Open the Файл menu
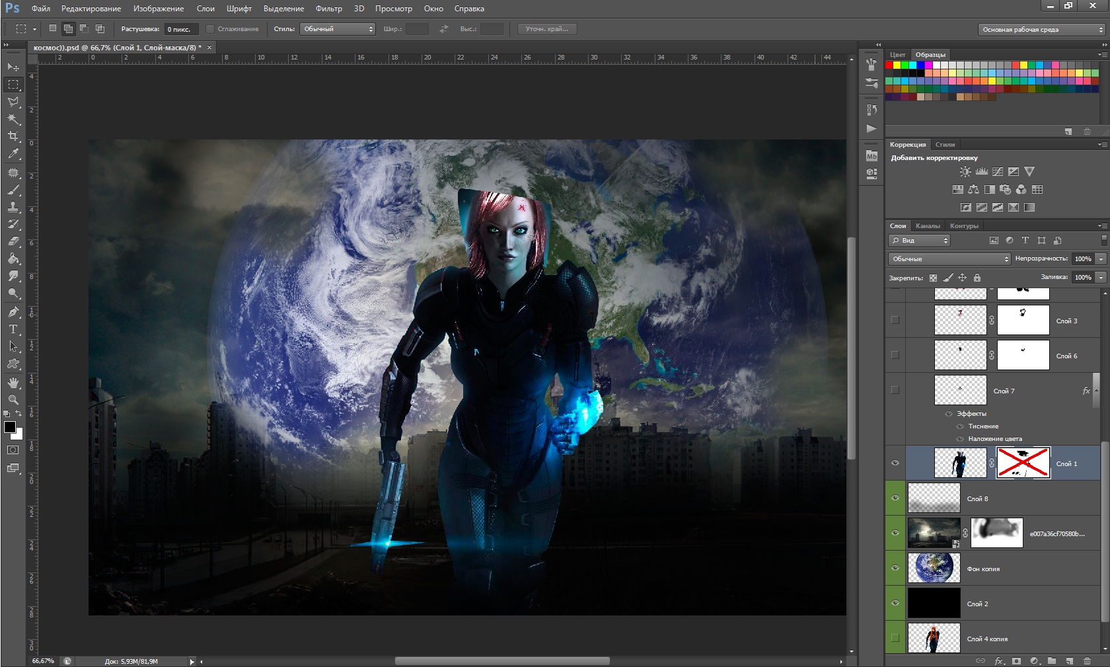This screenshot has height=667, width=1110. 41,9
